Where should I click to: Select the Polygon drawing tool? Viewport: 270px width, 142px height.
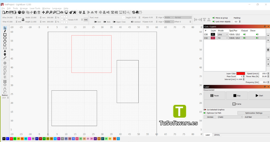[5, 41]
